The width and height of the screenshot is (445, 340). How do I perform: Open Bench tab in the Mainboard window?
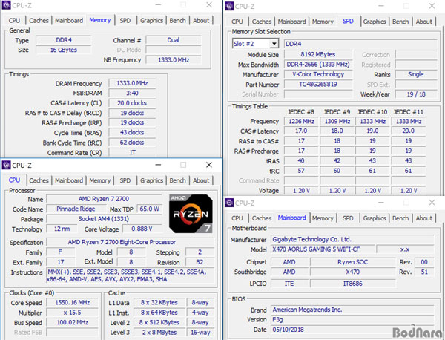pos(400,218)
